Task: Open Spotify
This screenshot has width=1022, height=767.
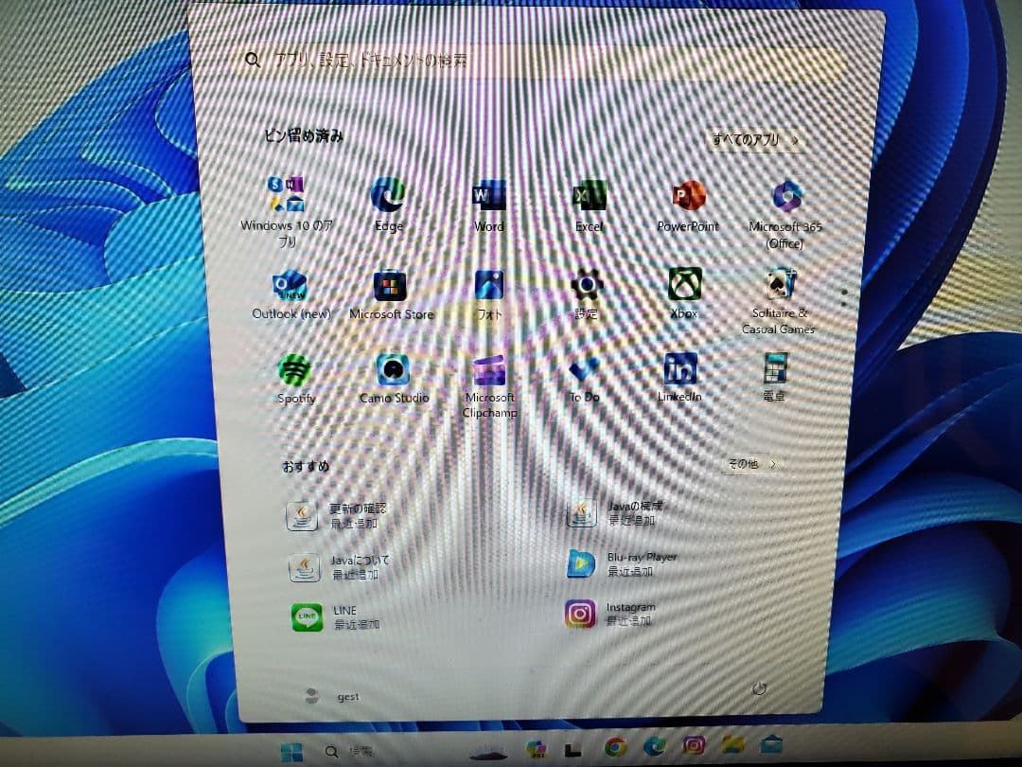Action: click(x=294, y=371)
